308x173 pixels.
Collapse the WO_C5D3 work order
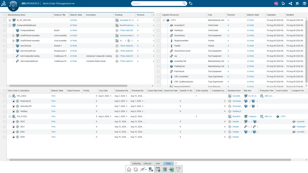(10, 96)
